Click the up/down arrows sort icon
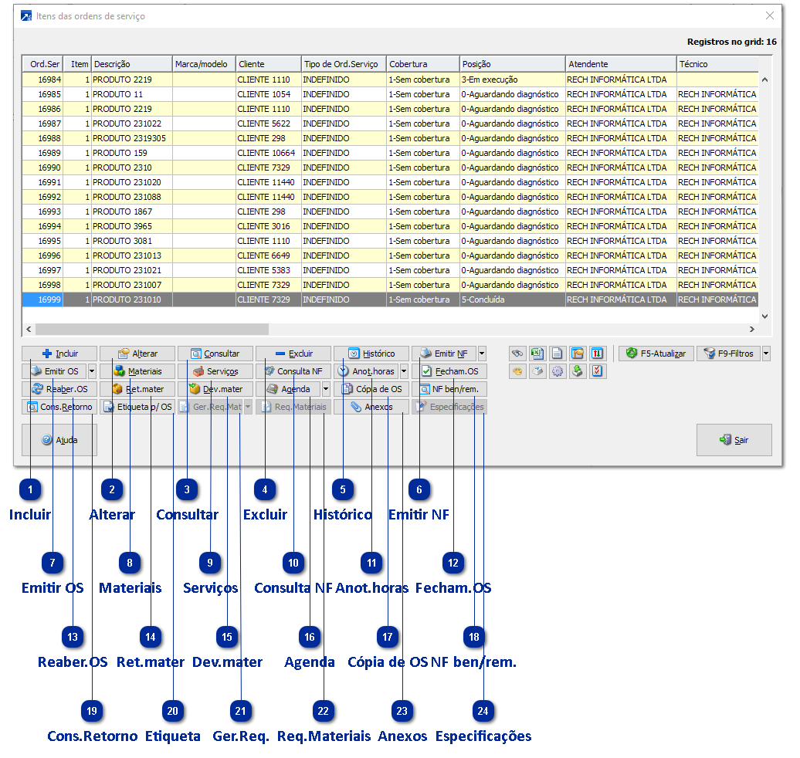Image resolution: width=800 pixels, height=758 pixels. pos(597,354)
